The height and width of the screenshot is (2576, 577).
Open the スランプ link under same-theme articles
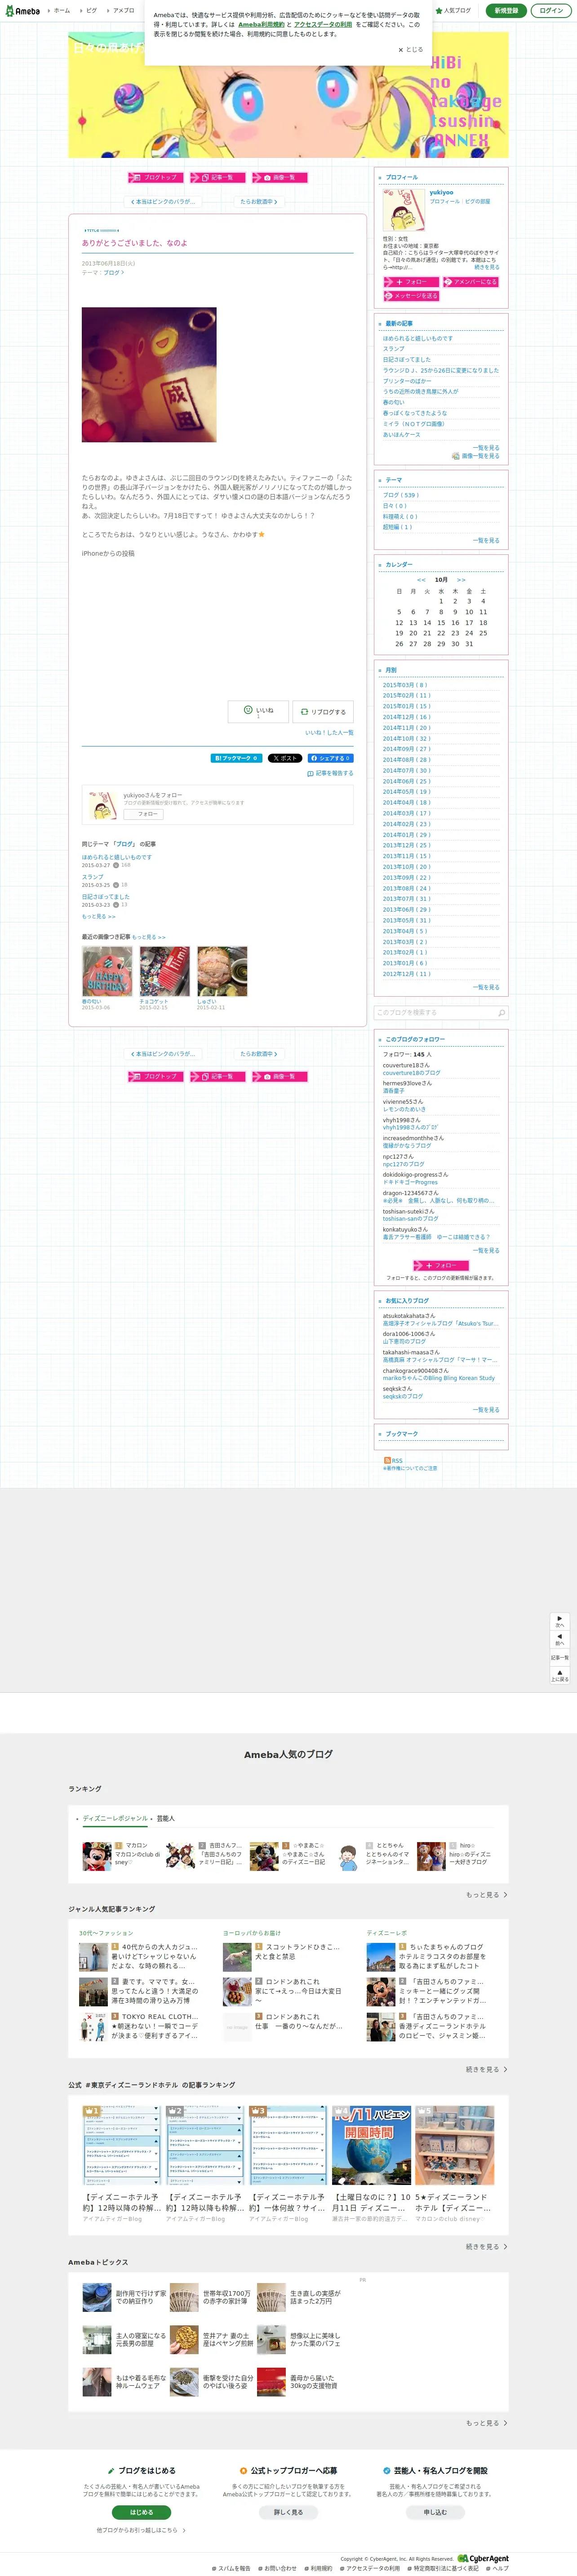93,877
